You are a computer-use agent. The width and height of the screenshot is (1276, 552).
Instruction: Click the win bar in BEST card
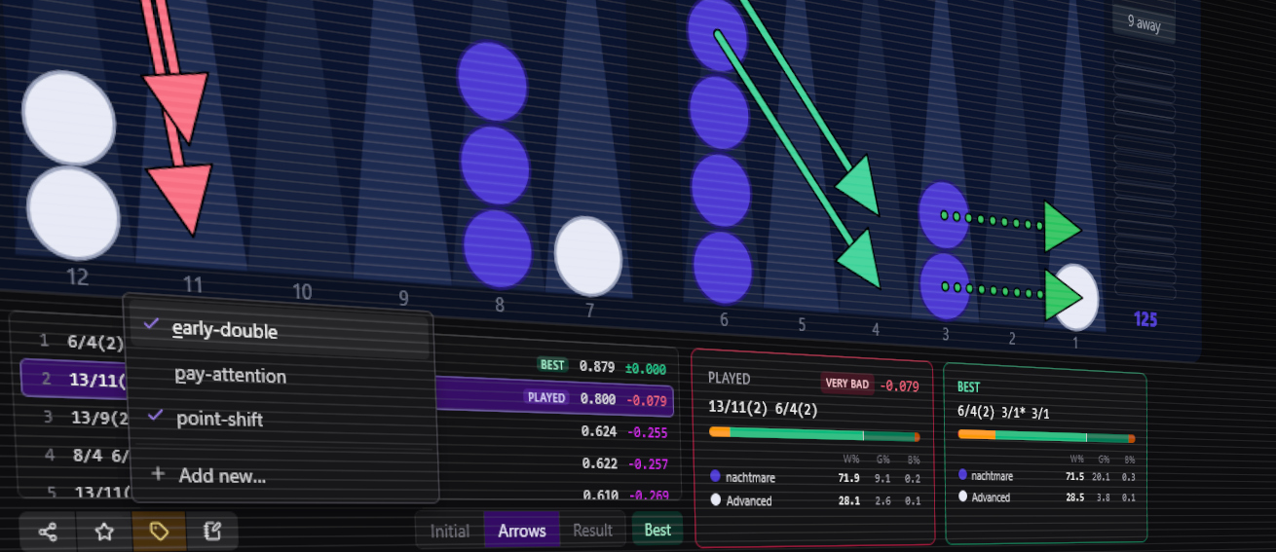(1046, 436)
